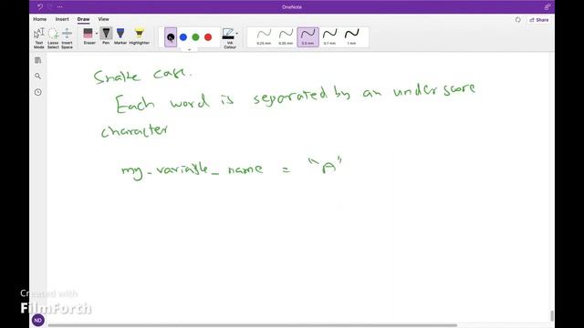584x328 pixels.
Task: Open the three-dots quick access menu
Action: [60, 6]
